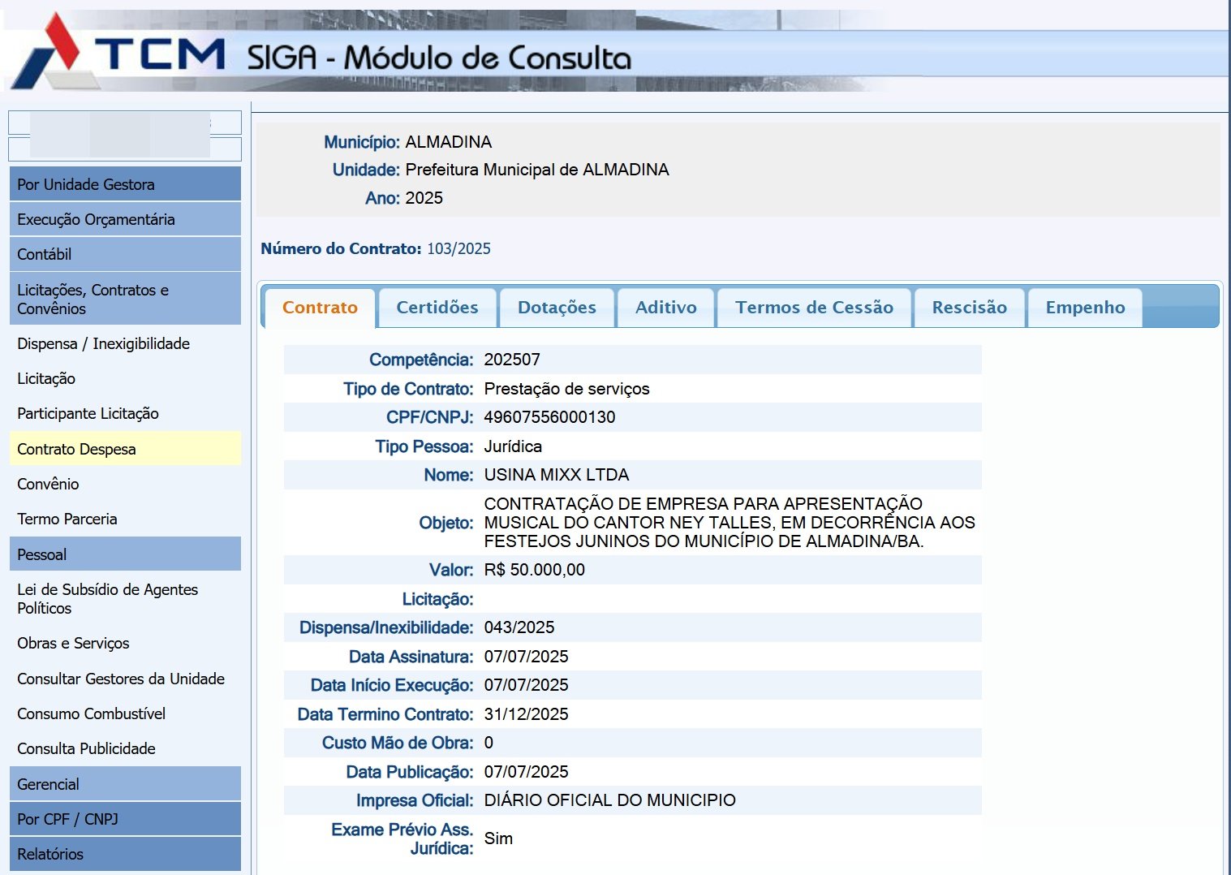Click DIÁRIO OFICIAL DO MUNICIPIO text
Image resolution: width=1231 pixels, height=875 pixels.
coord(609,800)
